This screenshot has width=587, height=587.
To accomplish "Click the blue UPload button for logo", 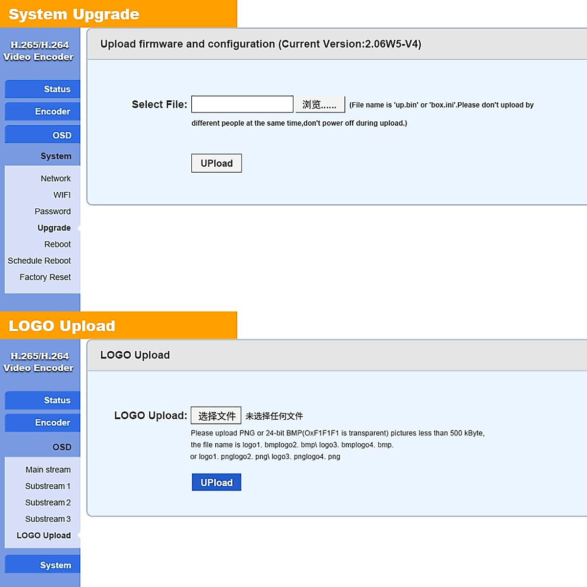I will (x=216, y=482).
